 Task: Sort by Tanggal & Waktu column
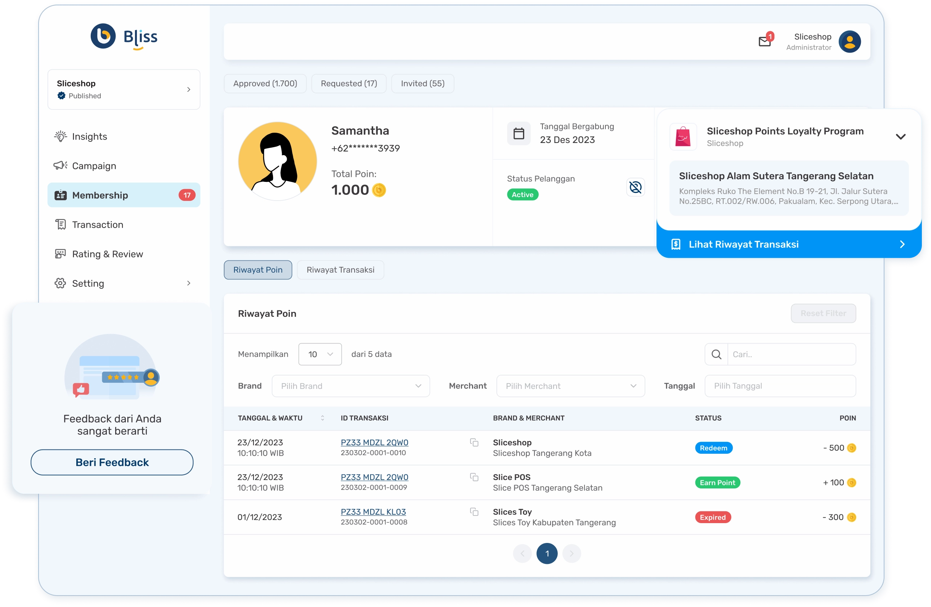(322, 418)
